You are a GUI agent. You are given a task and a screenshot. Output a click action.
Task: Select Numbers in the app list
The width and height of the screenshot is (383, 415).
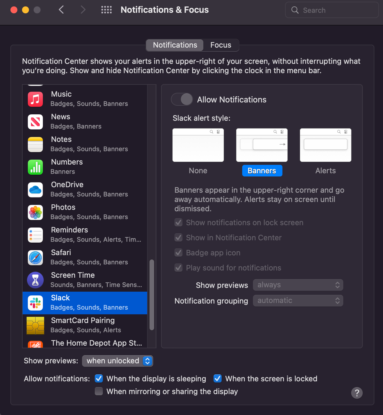click(x=85, y=167)
